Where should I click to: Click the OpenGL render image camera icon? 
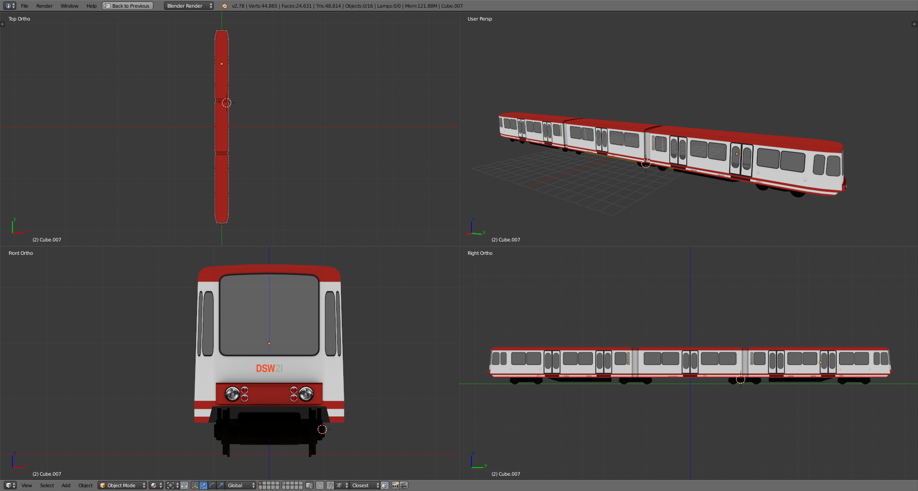tap(395, 485)
